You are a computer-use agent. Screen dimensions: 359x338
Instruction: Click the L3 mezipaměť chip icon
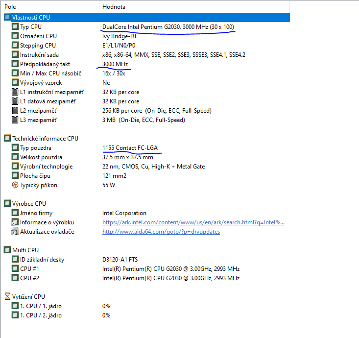[15, 120]
